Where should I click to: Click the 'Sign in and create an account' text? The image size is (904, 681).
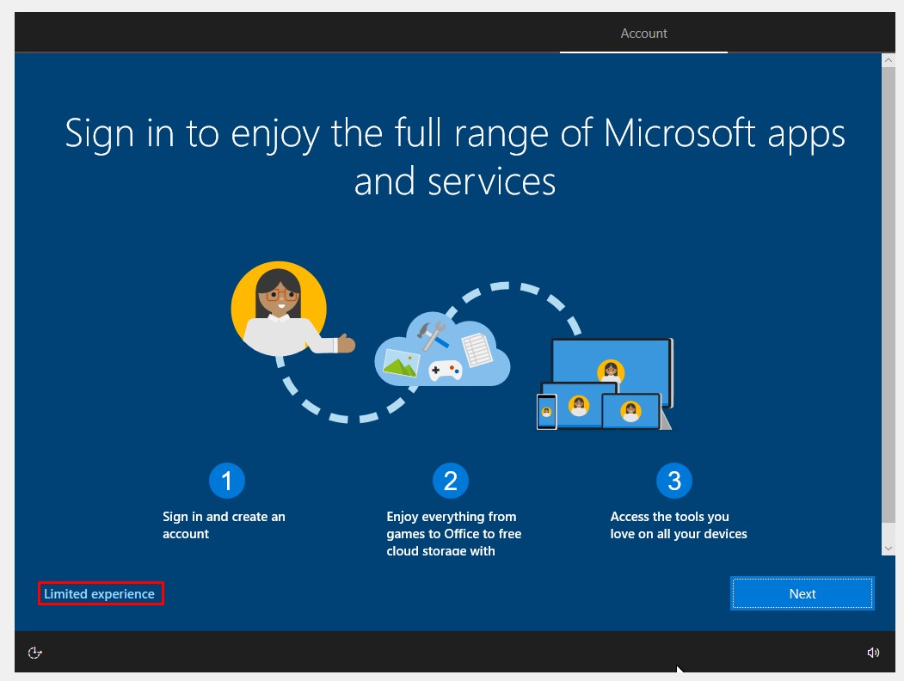click(x=224, y=525)
